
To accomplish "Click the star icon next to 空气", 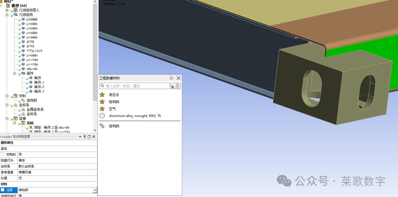I will (102, 109).
